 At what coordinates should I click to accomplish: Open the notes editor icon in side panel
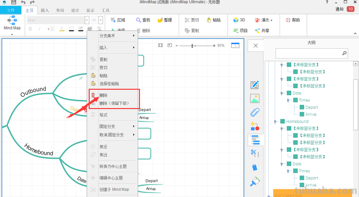click(x=255, y=85)
